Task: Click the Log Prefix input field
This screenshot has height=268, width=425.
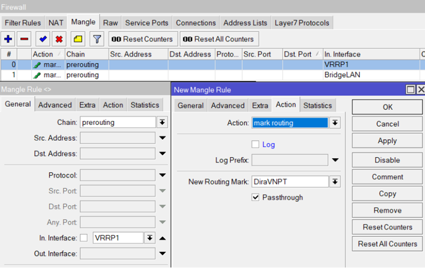Action: tap(290, 160)
